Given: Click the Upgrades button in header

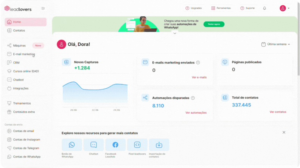Looking at the screenshot, I should [x=194, y=8].
